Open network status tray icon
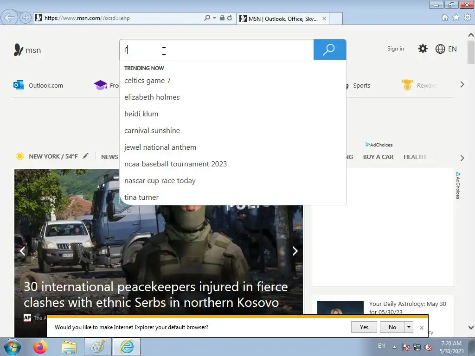 (x=417, y=347)
